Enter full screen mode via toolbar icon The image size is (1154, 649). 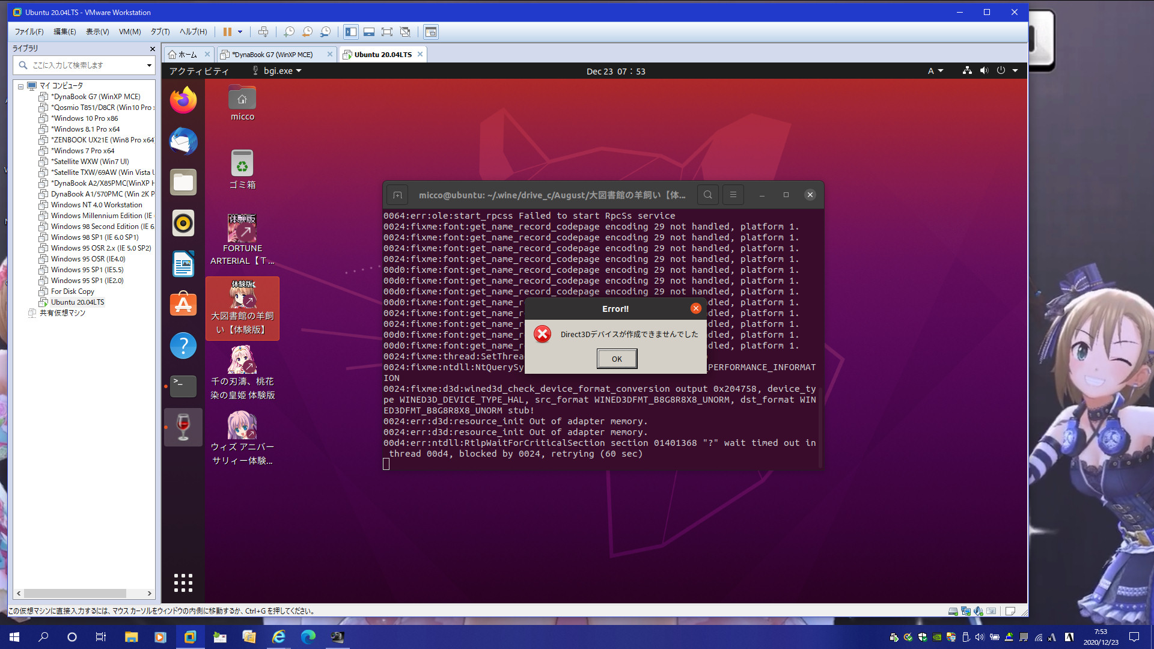[387, 32]
